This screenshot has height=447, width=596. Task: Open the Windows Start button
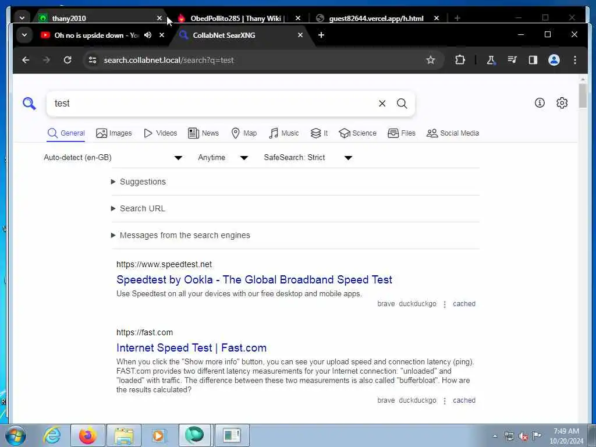(15, 435)
